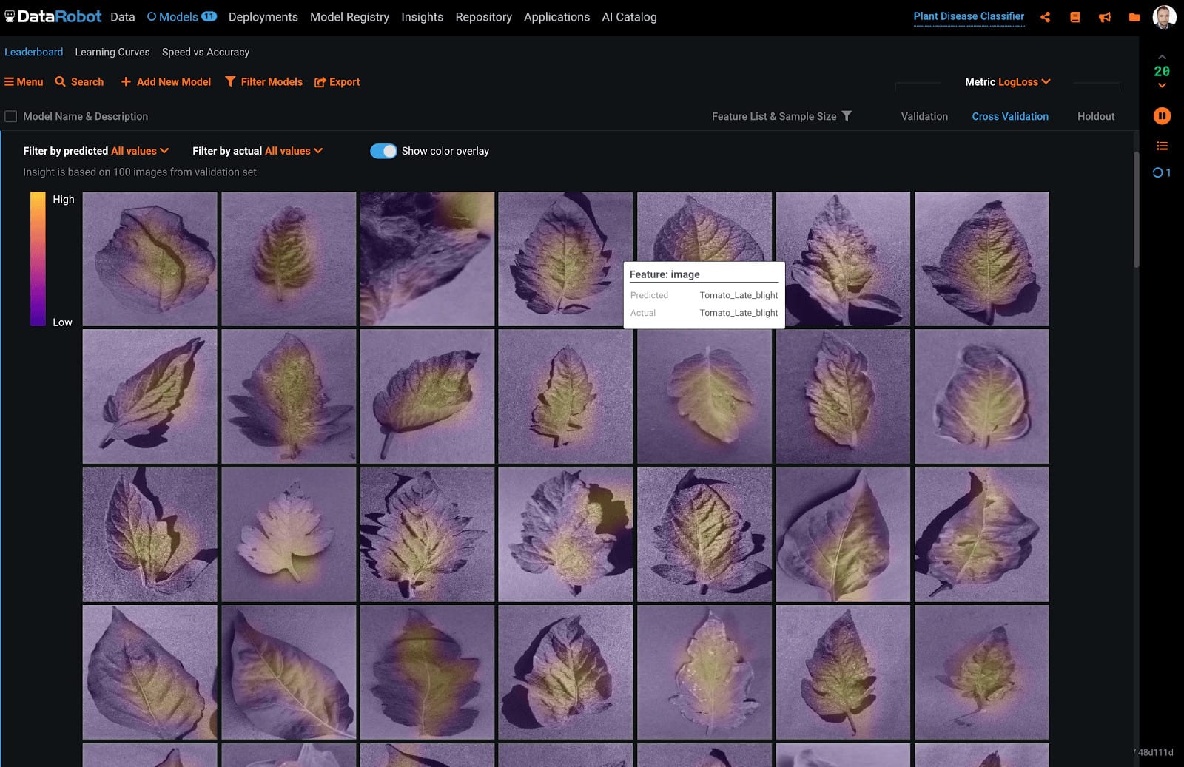Sort by Validation column
Viewport: 1184px width, 767px height.
click(x=924, y=116)
